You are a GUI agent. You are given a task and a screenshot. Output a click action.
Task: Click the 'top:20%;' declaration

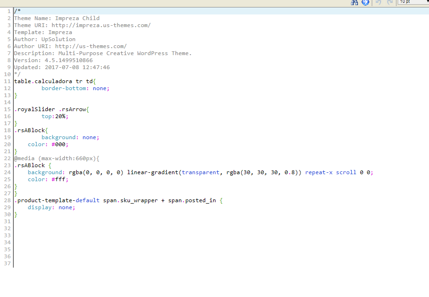(55, 116)
